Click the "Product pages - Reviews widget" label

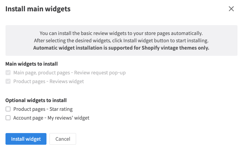pyautogui.click(x=49, y=81)
